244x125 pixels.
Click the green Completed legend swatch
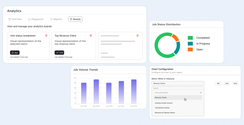(x=190, y=38)
